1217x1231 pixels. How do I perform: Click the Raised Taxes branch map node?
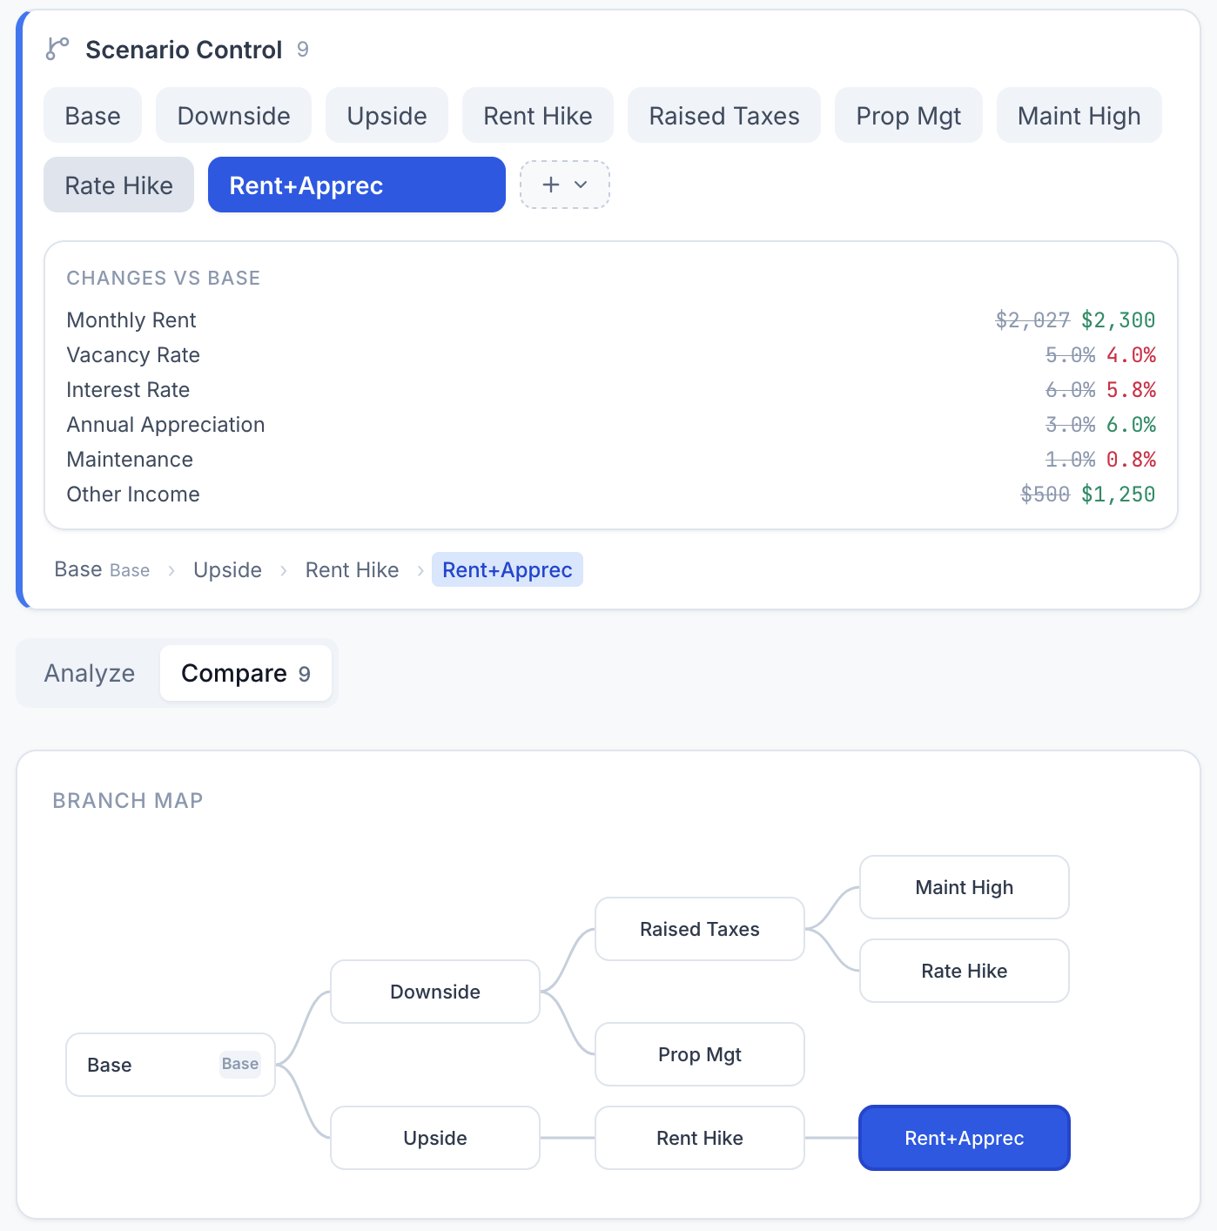tap(699, 929)
